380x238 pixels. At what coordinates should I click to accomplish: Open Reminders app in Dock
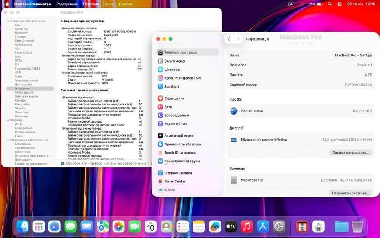[x=183, y=227]
